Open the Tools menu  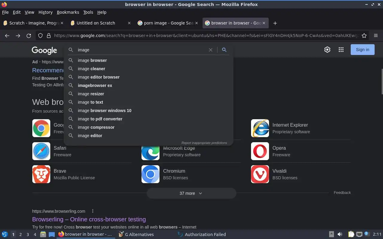[88, 12]
